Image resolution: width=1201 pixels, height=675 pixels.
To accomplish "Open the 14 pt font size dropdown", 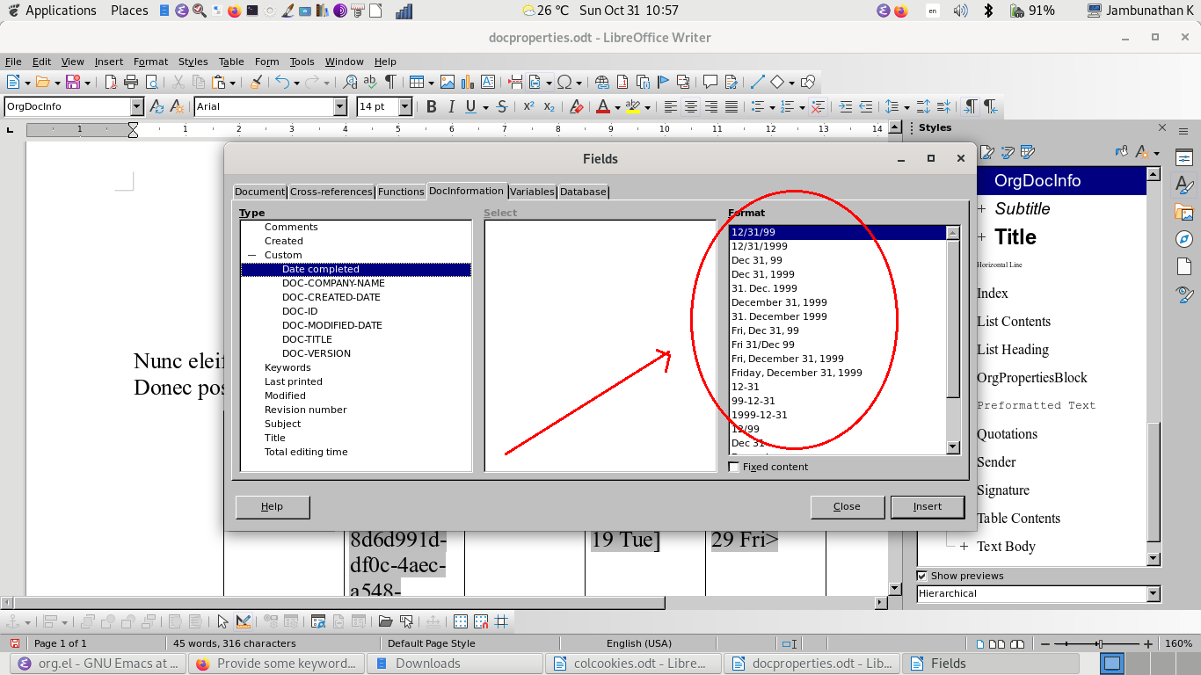I will click(x=405, y=107).
